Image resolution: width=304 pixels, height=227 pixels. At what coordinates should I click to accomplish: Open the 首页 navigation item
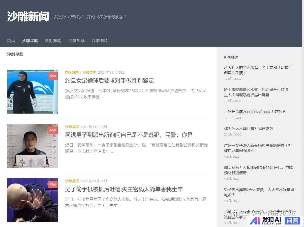[x=11, y=40]
